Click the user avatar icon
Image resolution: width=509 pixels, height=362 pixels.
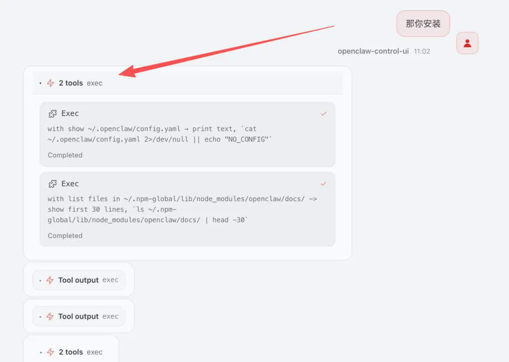tap(467, 43)
